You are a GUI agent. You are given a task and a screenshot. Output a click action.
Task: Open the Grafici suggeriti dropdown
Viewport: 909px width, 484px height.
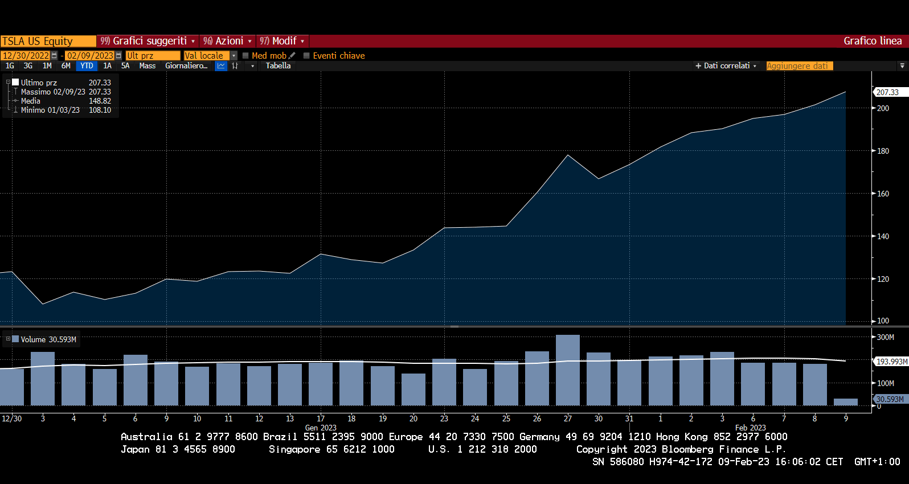pos(148,41)
